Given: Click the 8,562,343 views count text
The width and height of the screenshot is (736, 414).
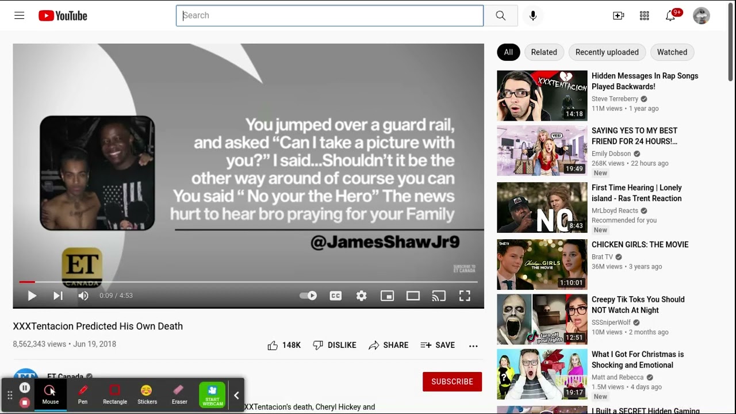Looking at the screenshot, I should click(40, 344).
